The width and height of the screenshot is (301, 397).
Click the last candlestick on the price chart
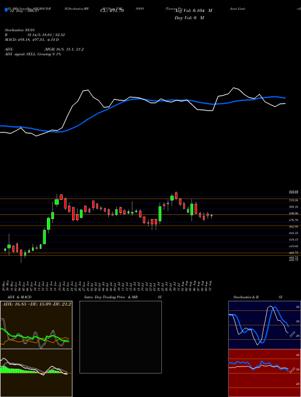(x=211, y=216)
